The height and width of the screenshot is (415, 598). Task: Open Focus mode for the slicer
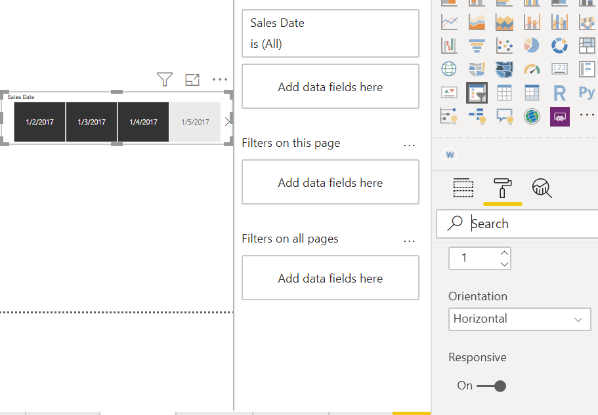[192, 79]
